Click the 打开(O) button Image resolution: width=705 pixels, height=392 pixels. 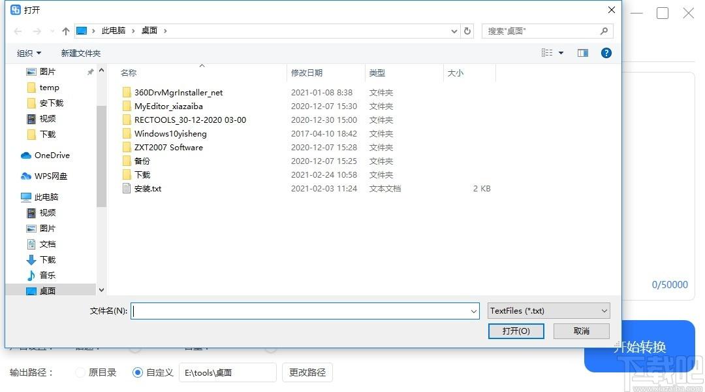pos(516,331)
